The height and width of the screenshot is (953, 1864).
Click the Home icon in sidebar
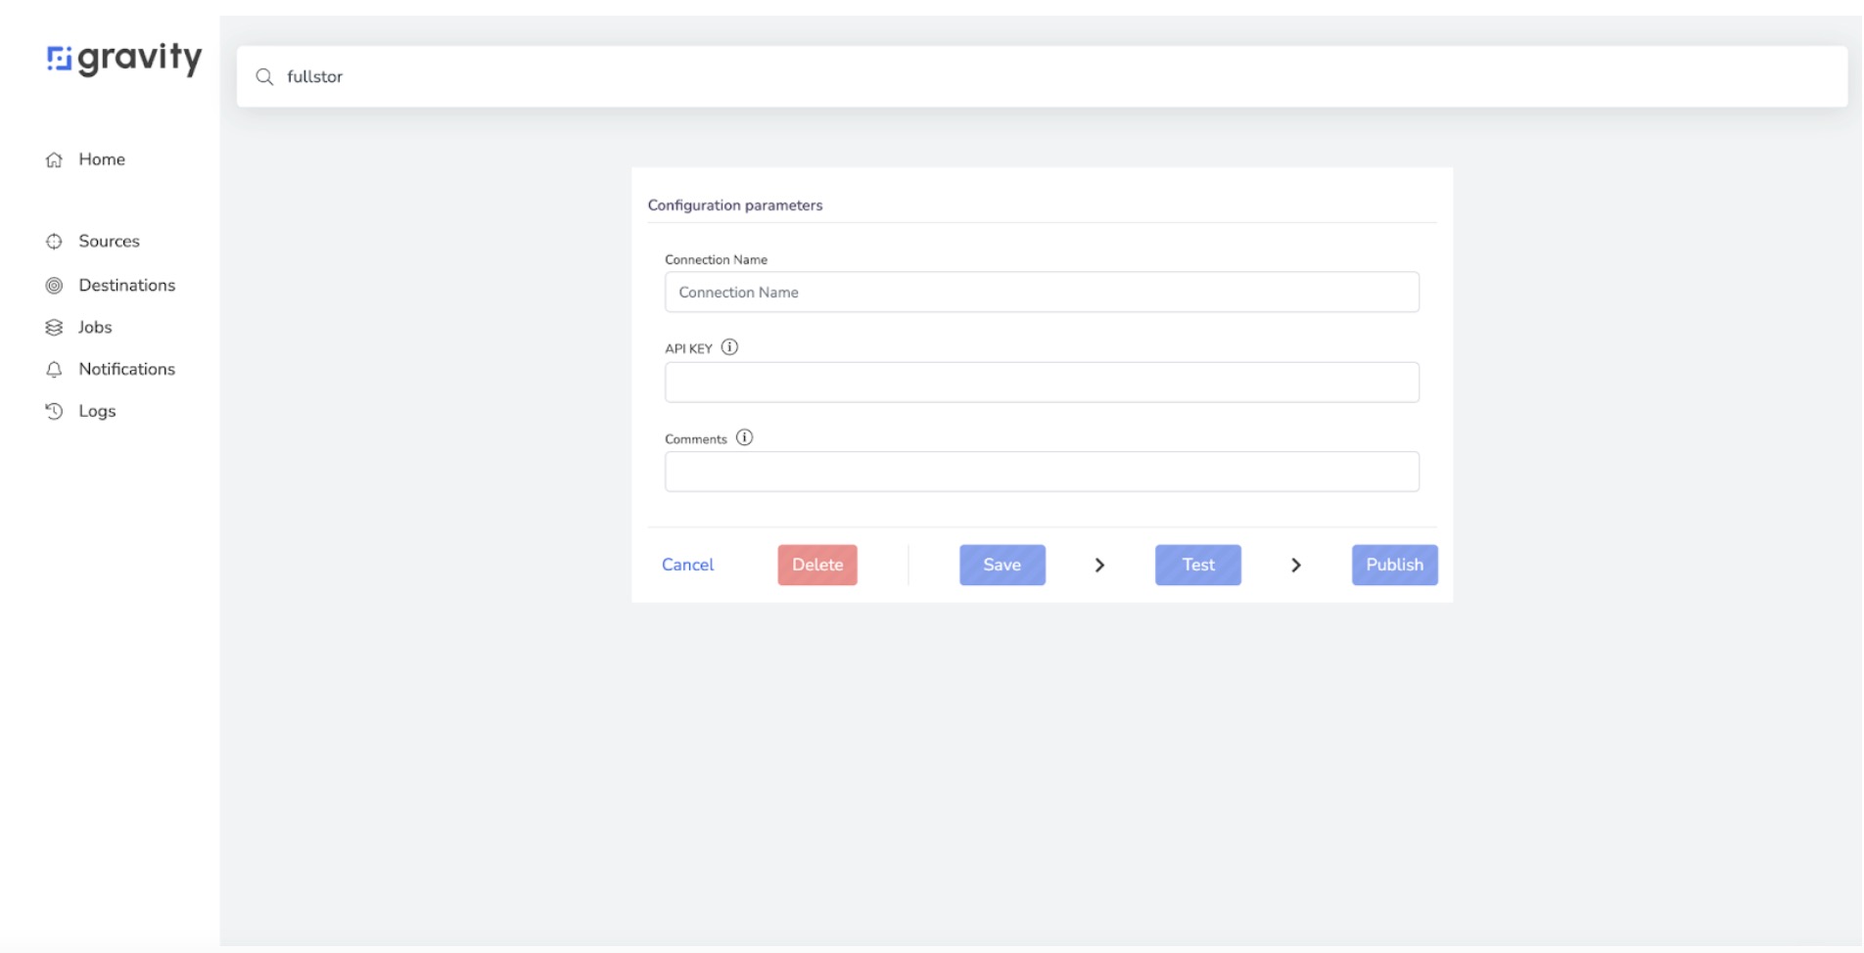[54, 159]
